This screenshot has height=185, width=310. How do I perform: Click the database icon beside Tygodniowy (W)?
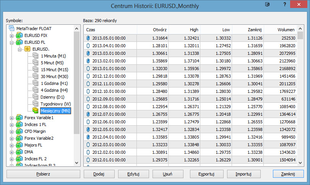(36, 104)
